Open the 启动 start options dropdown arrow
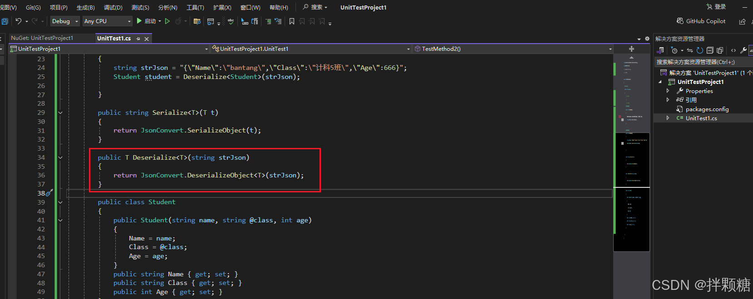The height and width of the screenshot is (299, 753). [x=160, y=21]
